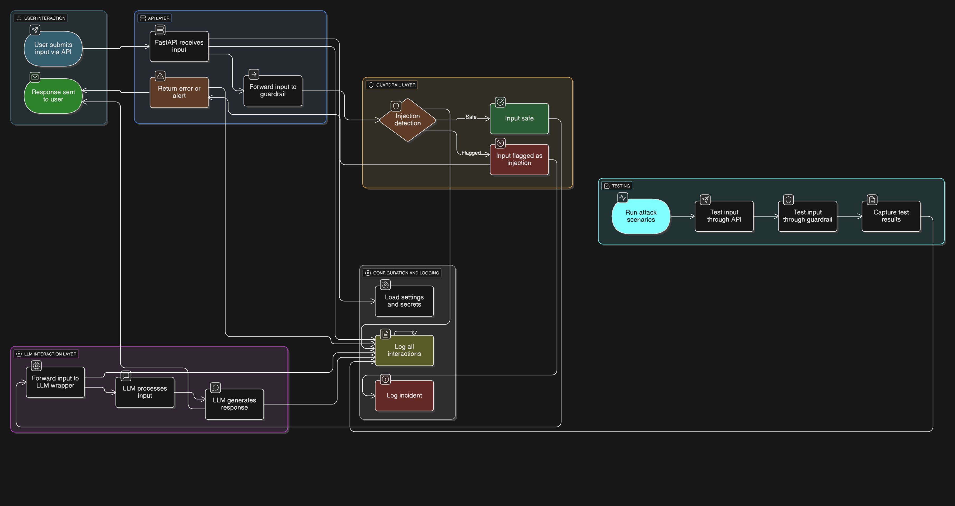Screen dimensions: 955x506
Task: Click the shield icon on Injection detection diamond
Action: [x=396, y=106]
